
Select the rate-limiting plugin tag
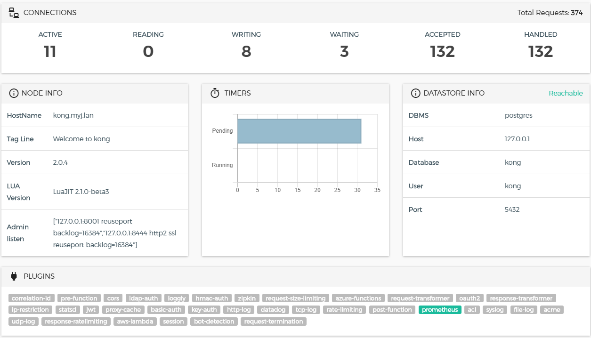click(344, 310)
